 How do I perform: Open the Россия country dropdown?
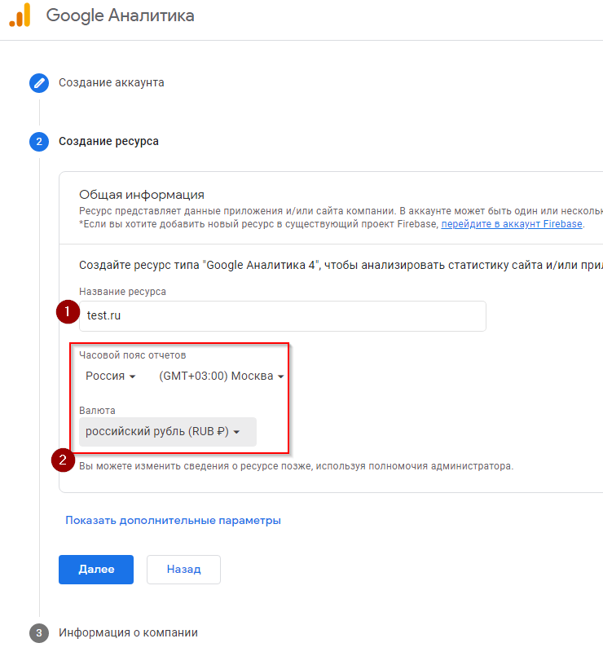click(x=110, y=377)
